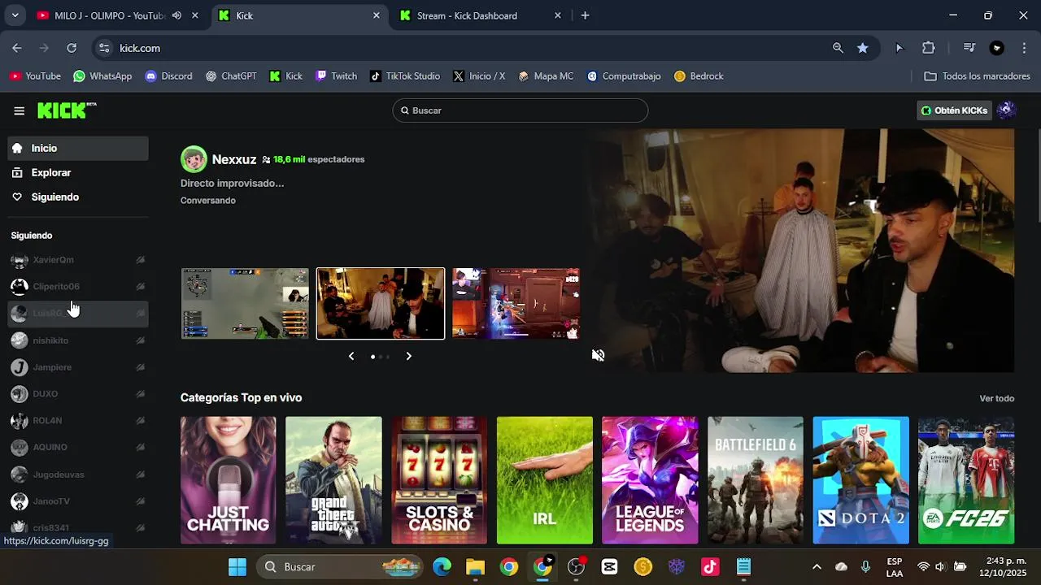
Task: Bookmark this page with the star icon
Action: click(x=862, y=48)
